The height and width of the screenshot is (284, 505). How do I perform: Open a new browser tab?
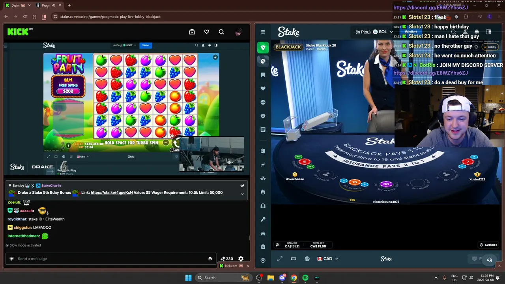pos(69,6)
